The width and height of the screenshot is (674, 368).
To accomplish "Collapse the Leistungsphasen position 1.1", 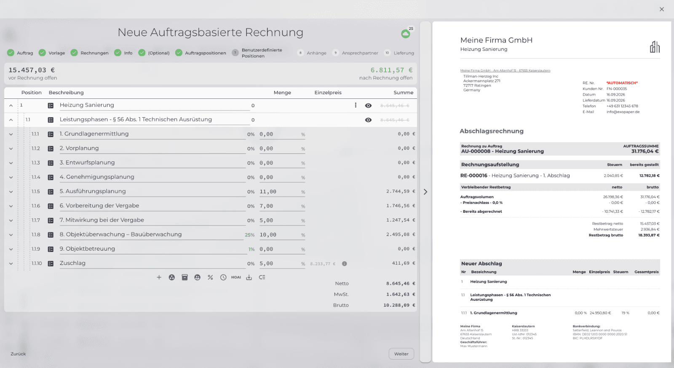I will [x=11, y=120].
